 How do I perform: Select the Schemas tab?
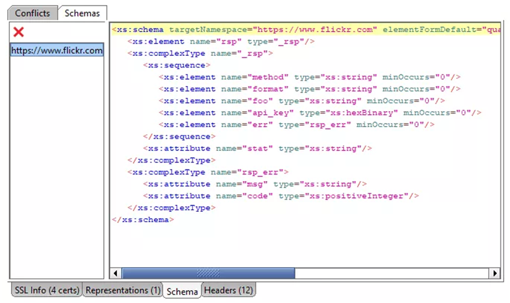(x=82, y=13)
